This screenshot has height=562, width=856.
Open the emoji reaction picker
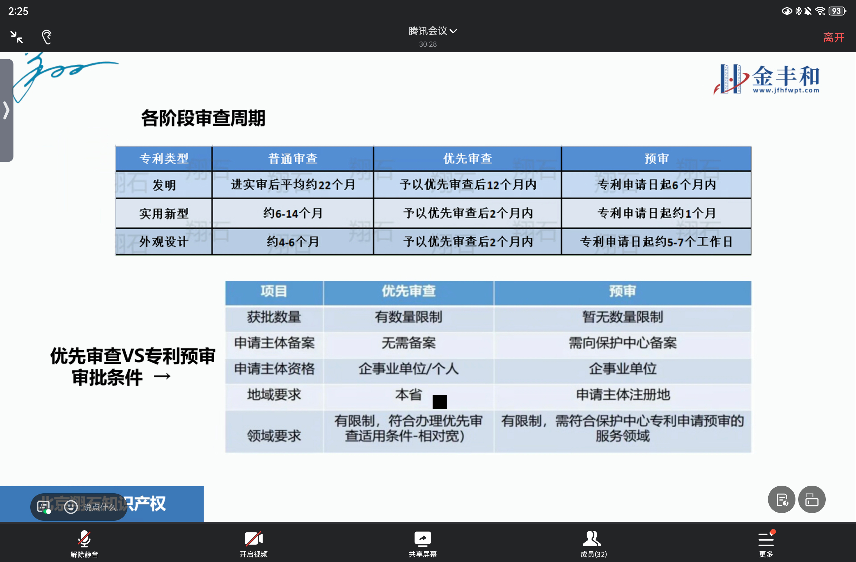pos(71,507)
